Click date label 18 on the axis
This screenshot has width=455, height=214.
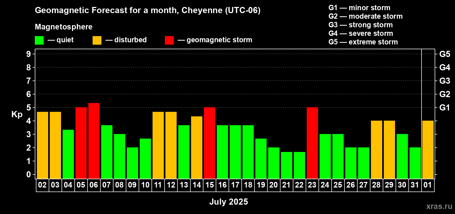248,185
